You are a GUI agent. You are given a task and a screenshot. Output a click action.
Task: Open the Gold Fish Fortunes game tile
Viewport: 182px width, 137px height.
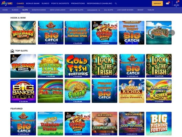click(77, 66)
